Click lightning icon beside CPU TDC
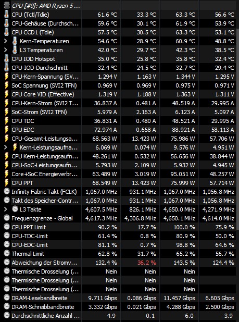This screenshot has width=239, height=322. pos(7,121)
